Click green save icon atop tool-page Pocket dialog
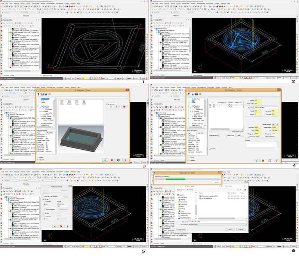The width and height of the screenshot is (299, 256). coord(196,94)
